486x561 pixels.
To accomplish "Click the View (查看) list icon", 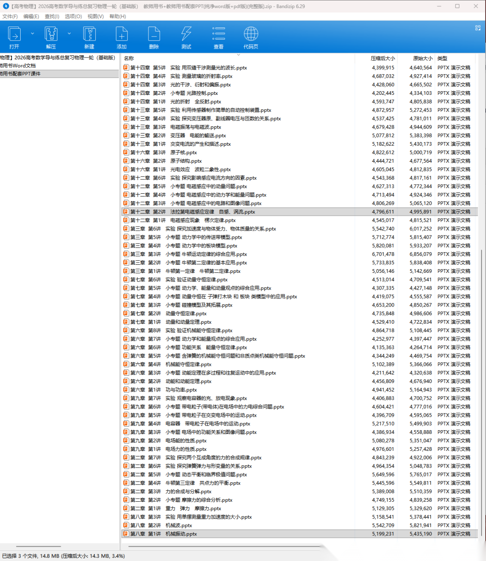I will [219, 34].
